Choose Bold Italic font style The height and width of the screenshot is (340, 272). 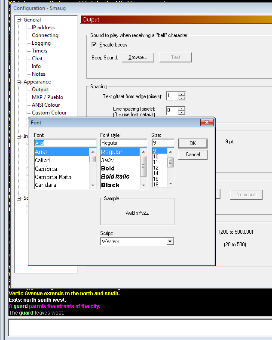tap(115, 176)
